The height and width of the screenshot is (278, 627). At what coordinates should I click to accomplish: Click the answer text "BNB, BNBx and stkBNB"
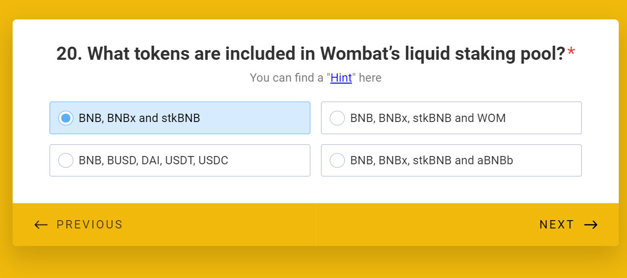tap(139, 118)
